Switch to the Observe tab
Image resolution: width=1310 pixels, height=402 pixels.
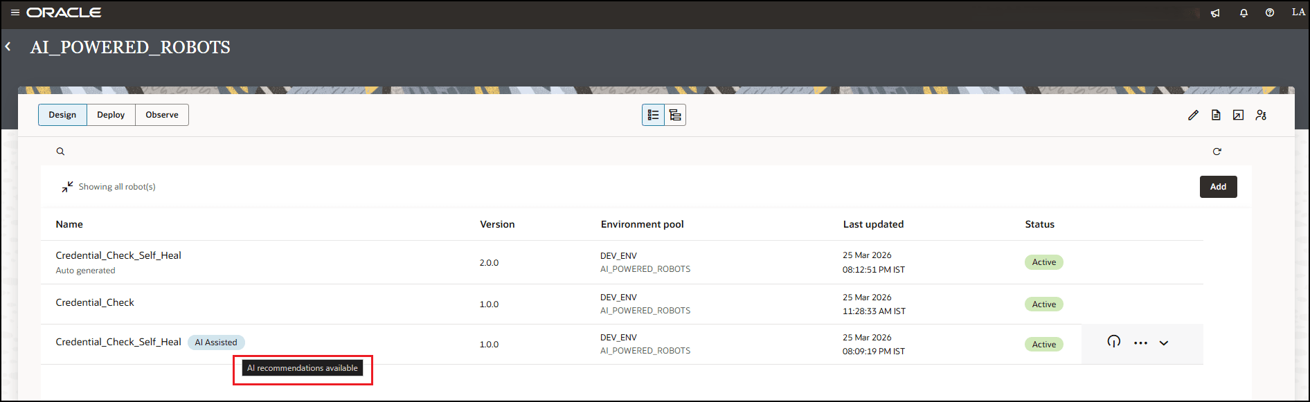162,115
